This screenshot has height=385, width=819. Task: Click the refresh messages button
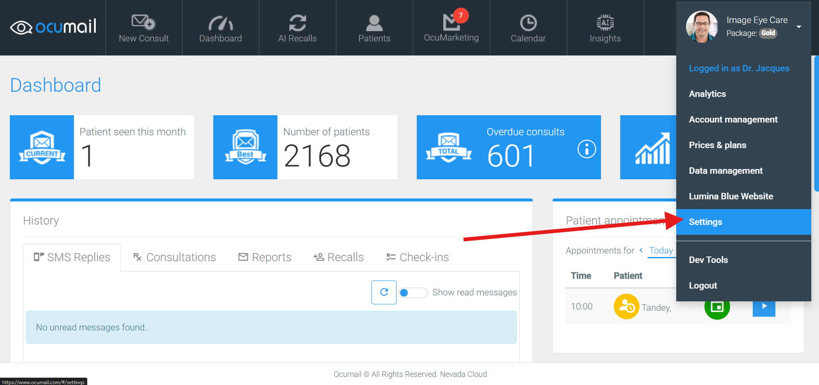pyautogui.click(x=384, y=292)
